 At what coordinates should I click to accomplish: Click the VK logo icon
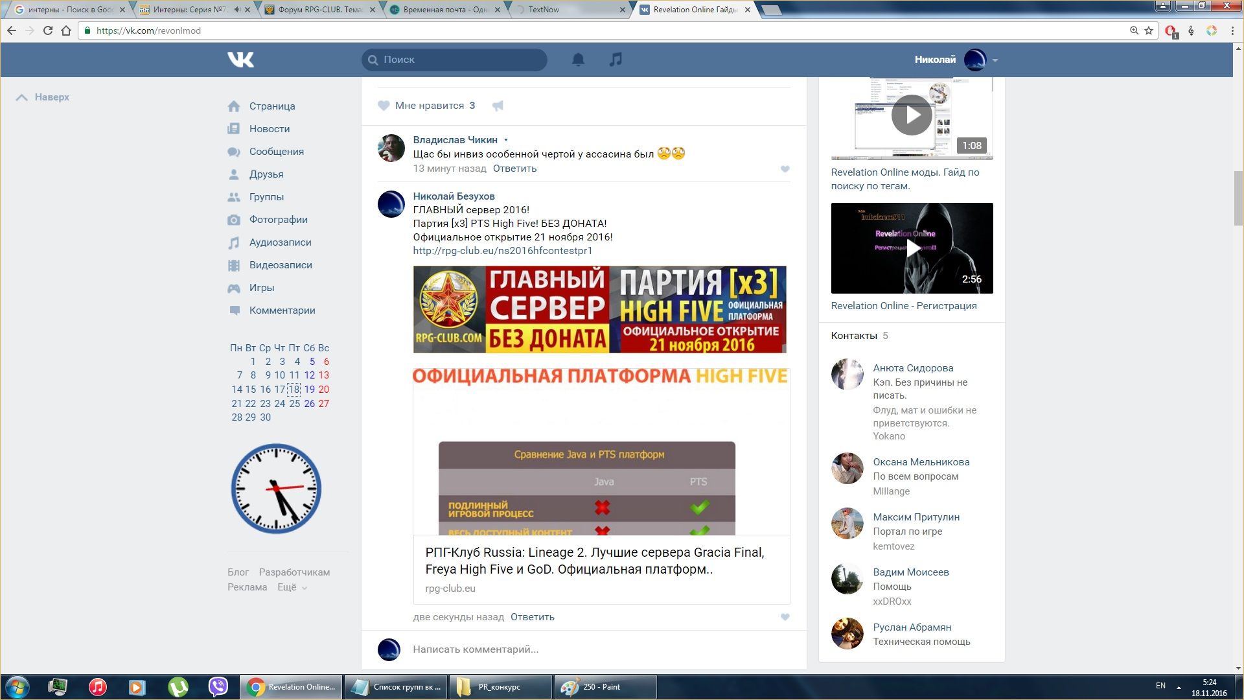point(240,60)
